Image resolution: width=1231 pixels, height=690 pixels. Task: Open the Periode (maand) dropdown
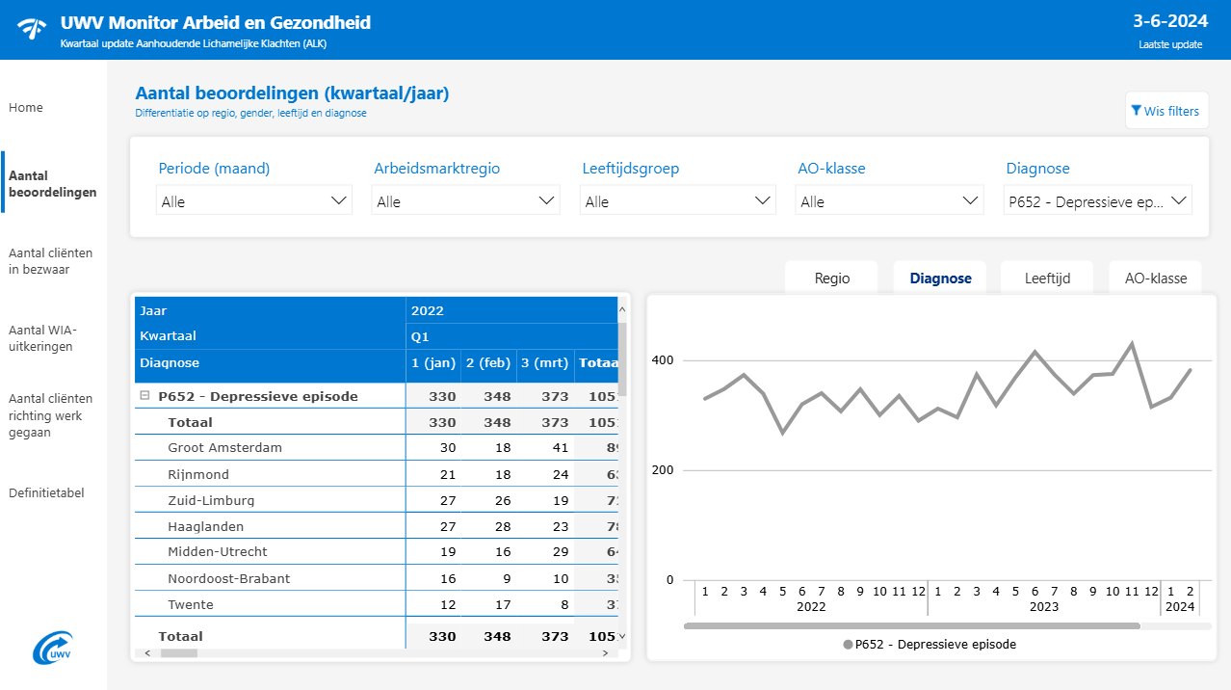[x=254, y=200]
